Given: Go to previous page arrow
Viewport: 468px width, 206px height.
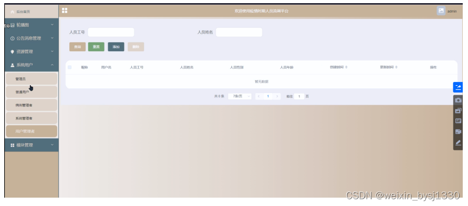Looking at the screenshot, I should 259,96.
